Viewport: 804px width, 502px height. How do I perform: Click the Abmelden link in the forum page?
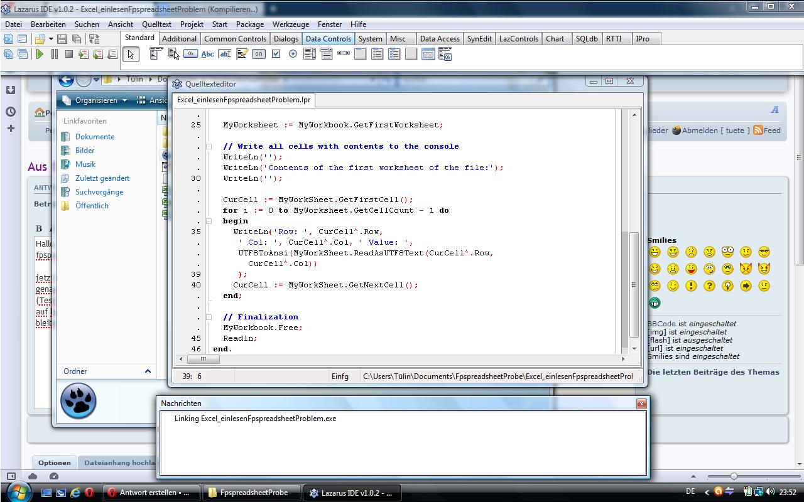(700, 131)
